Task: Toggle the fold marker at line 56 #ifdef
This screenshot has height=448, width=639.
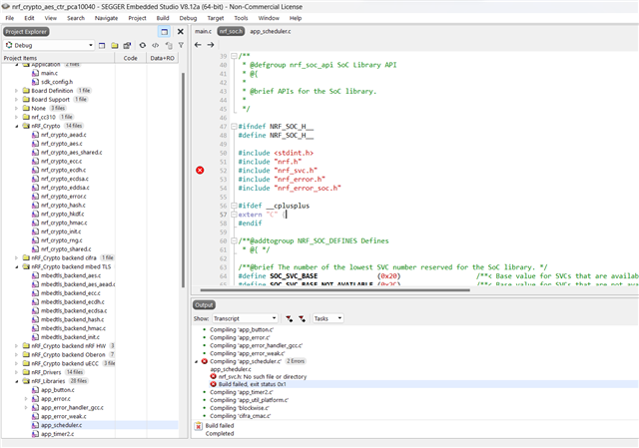Action: [x=234, y=206]
